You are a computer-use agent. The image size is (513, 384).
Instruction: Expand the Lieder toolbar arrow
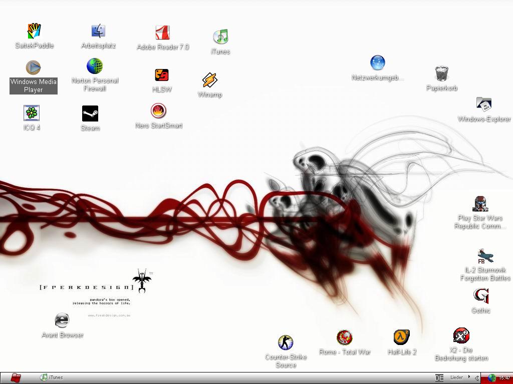tap(469, 377)
